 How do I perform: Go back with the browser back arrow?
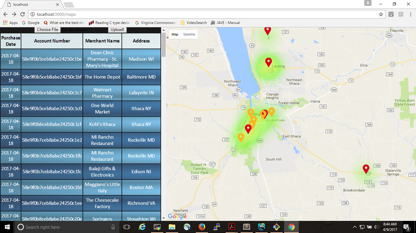coord(5,14)
